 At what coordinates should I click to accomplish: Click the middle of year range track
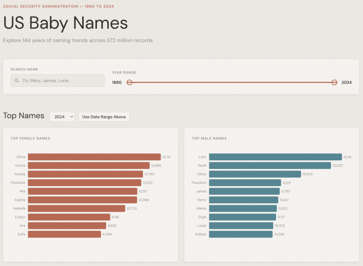point(232,82)
